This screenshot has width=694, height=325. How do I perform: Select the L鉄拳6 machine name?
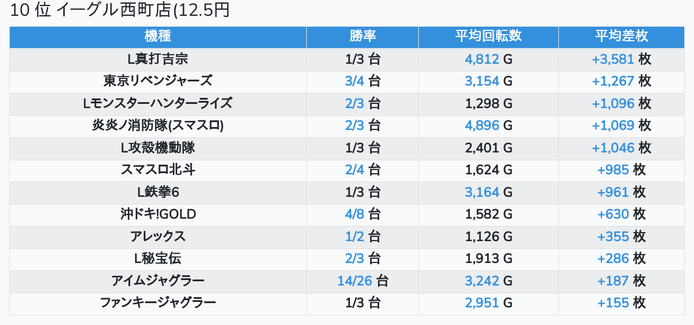pos(158,192)
